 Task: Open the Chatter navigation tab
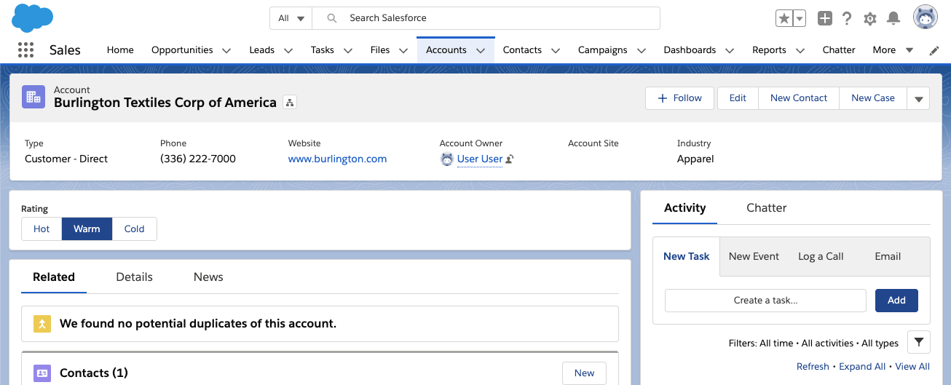(x=839, y=50)
